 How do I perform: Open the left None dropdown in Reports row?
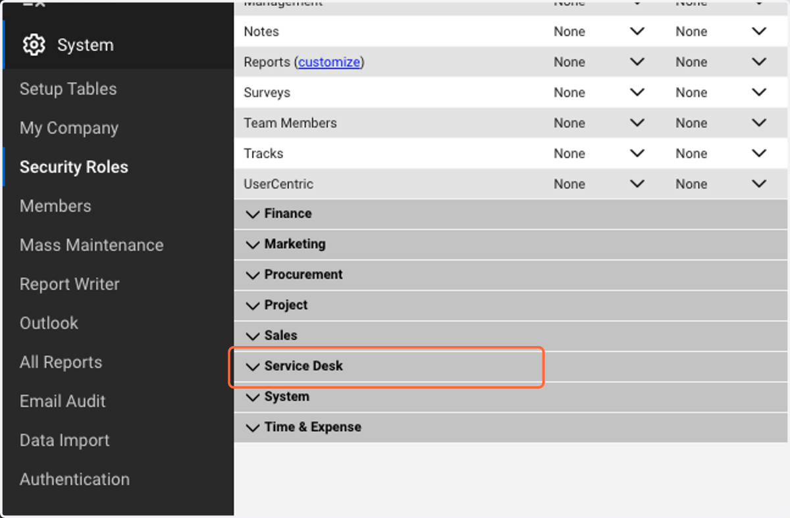tap(598, 62)
